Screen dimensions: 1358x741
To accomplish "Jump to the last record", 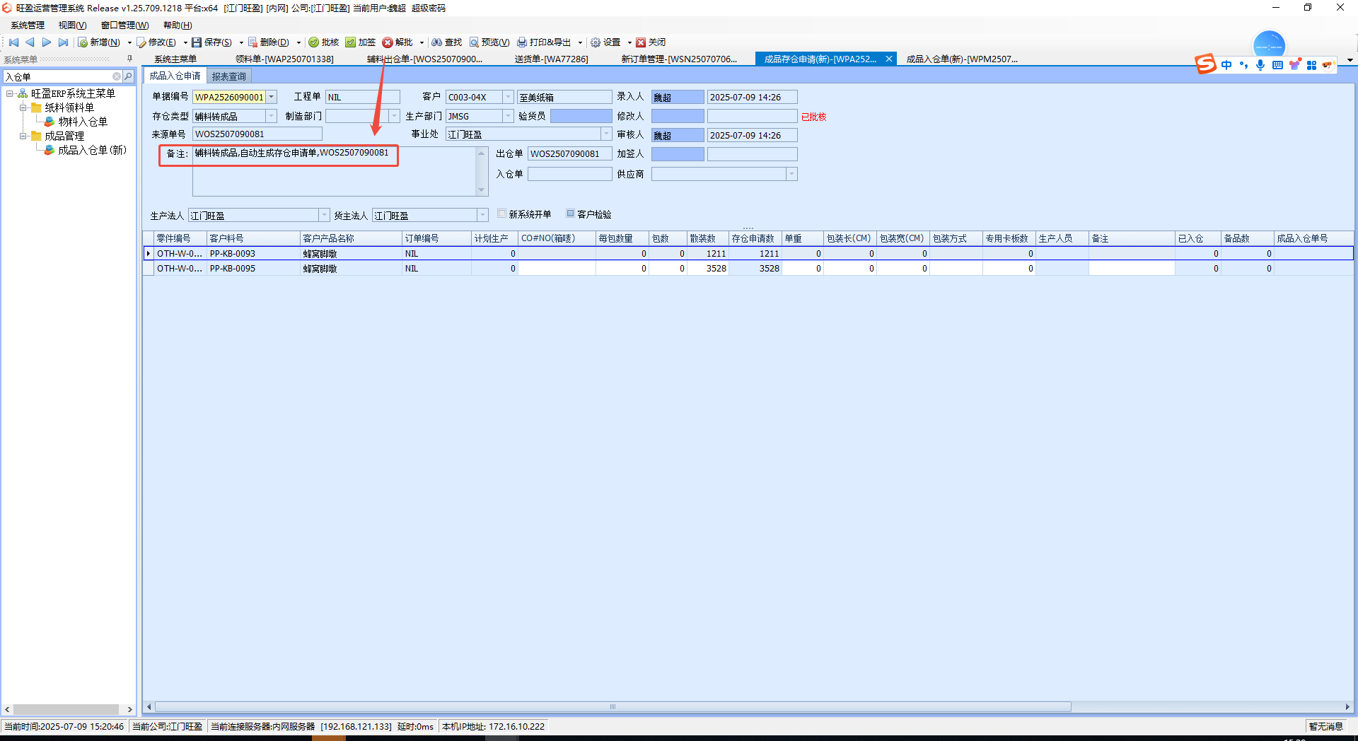I will 63,42.
